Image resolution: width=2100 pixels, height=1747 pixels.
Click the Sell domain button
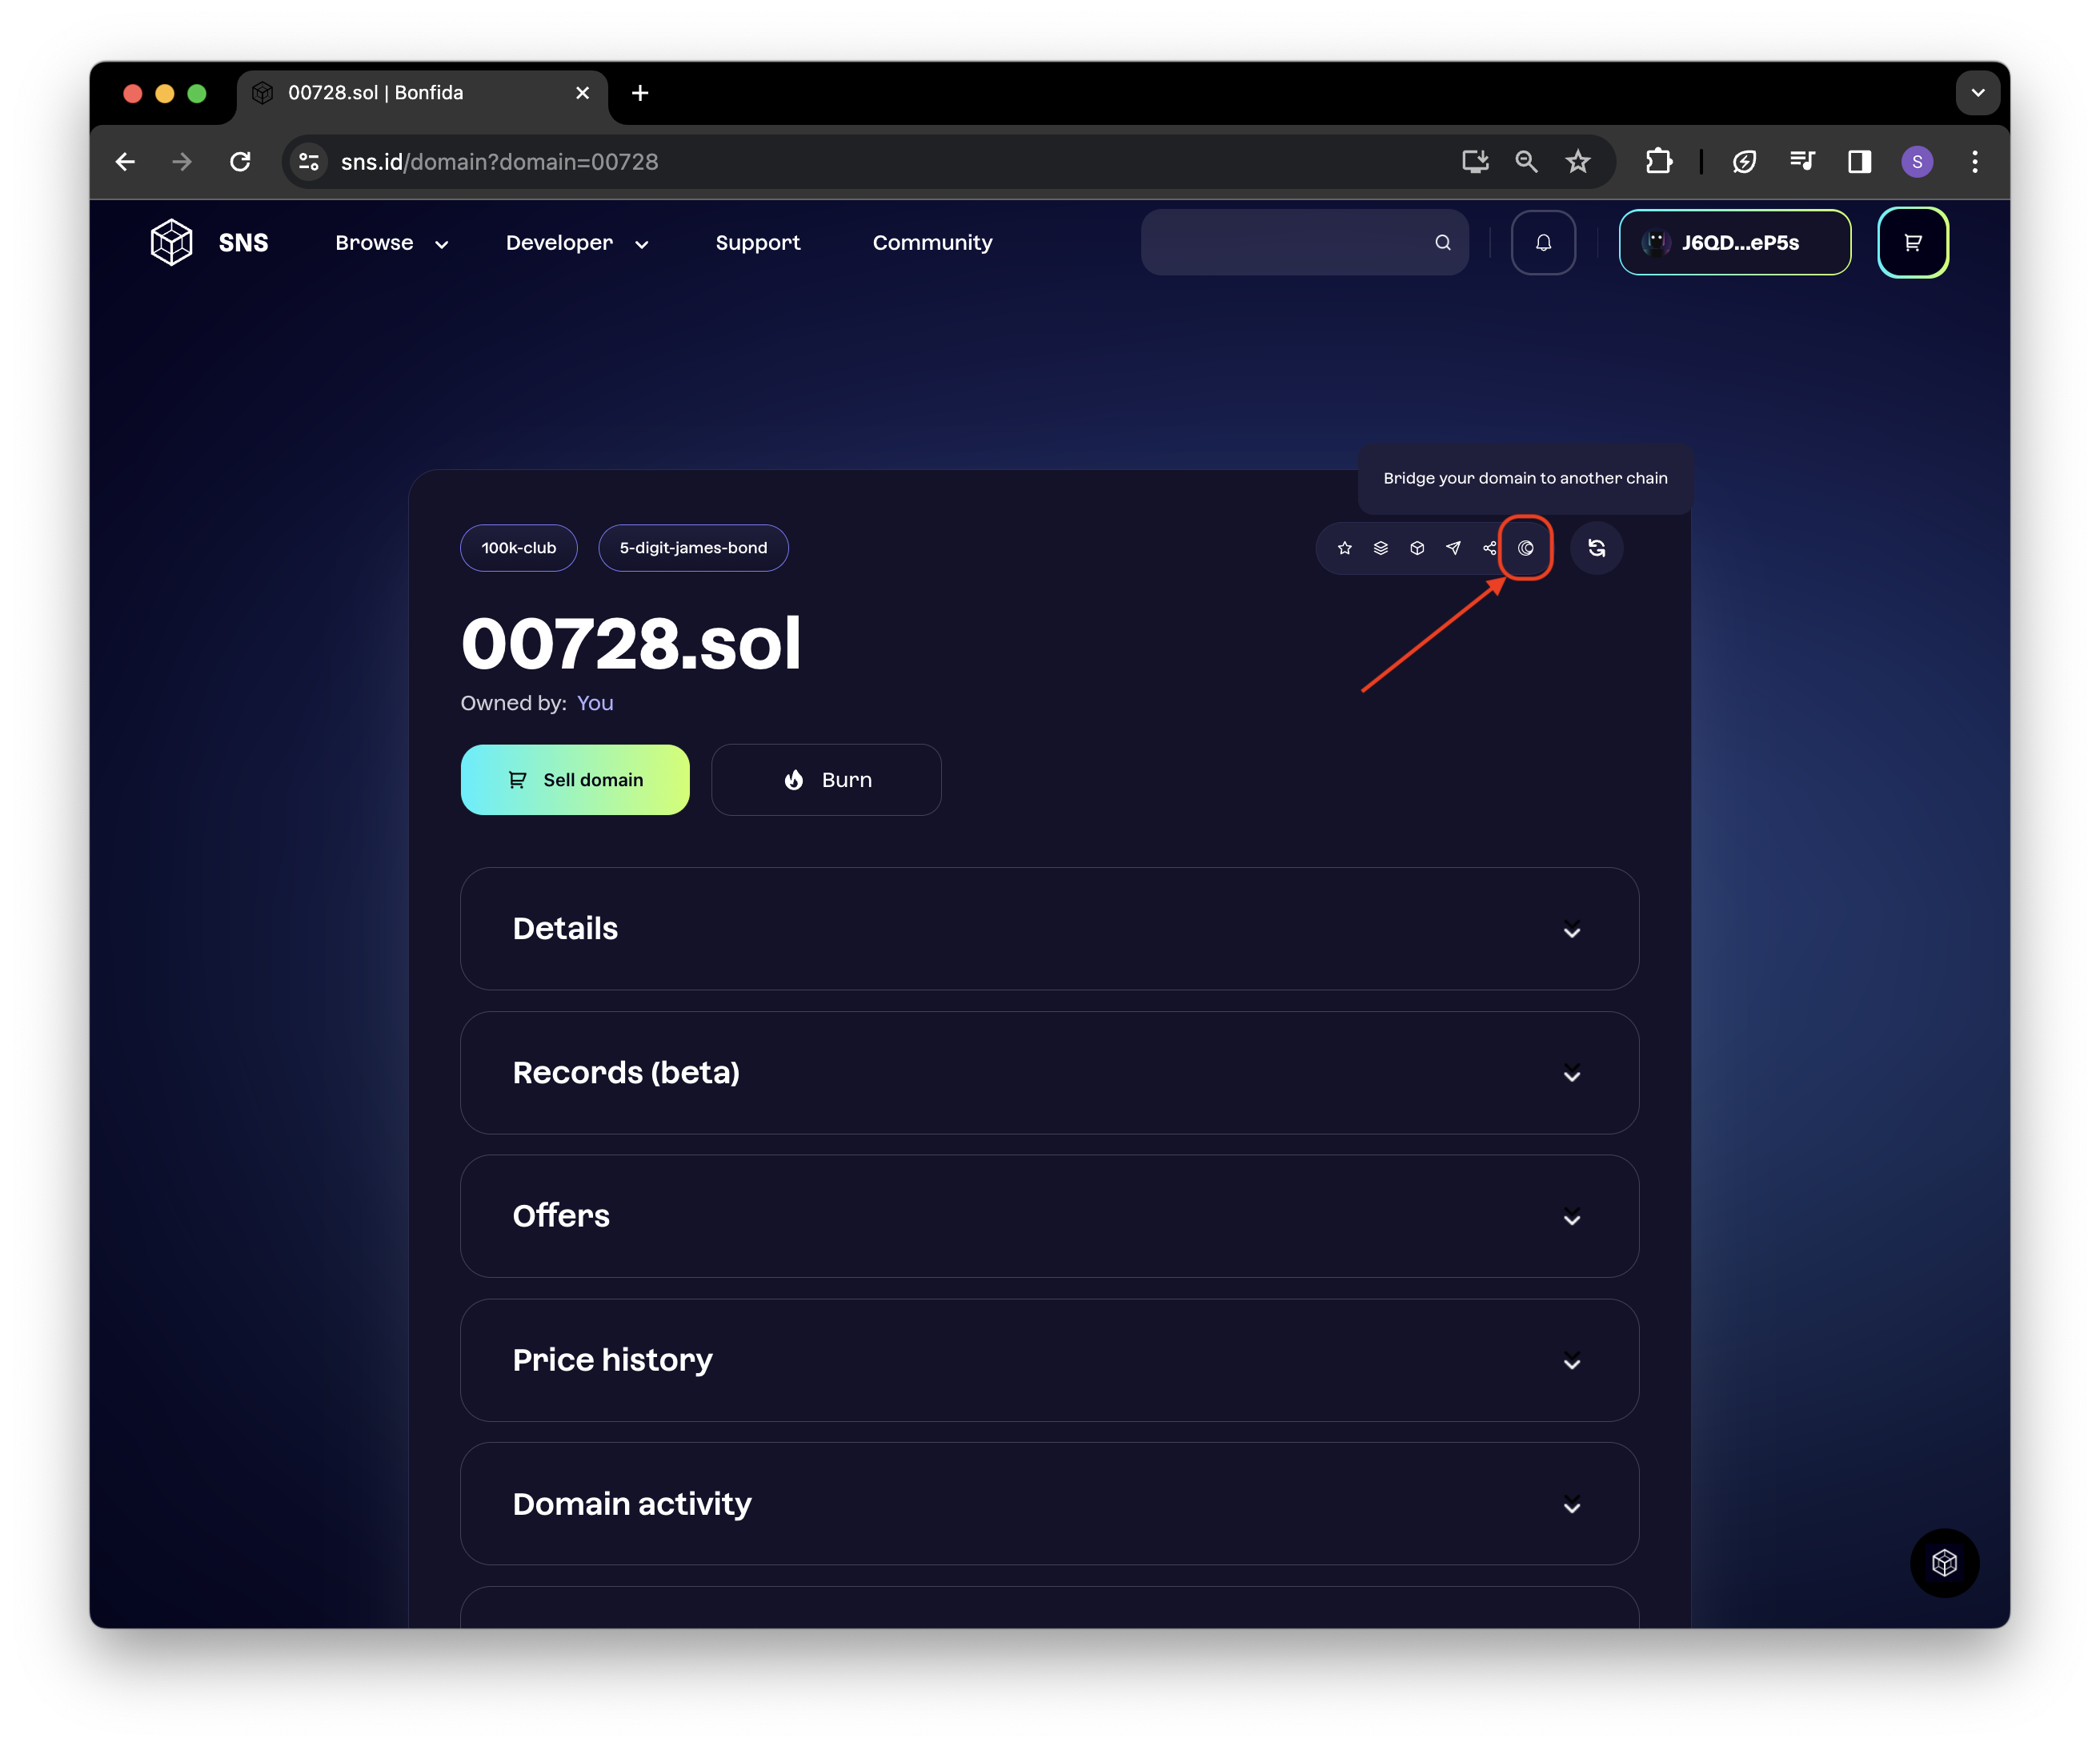(575, 780)
